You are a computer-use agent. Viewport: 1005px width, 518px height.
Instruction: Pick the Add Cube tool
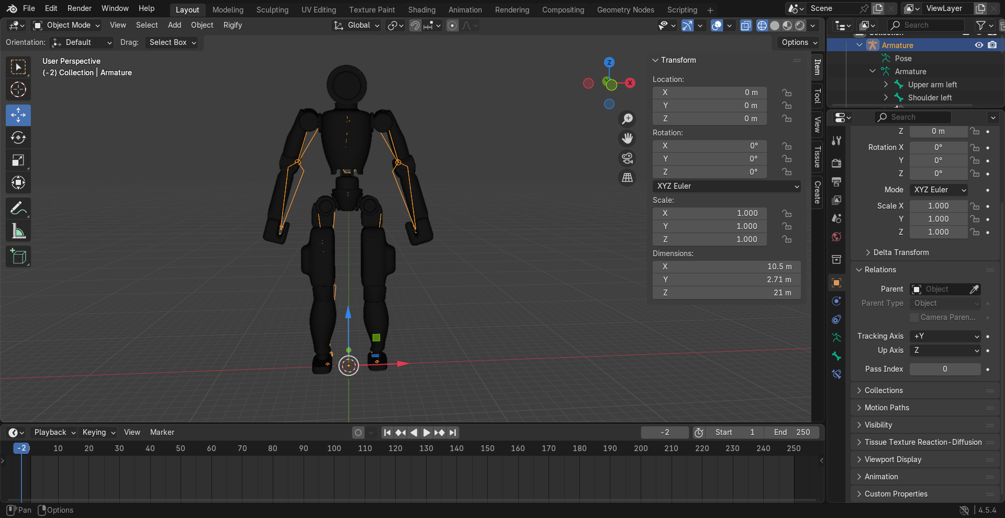(x=18, y=257)
